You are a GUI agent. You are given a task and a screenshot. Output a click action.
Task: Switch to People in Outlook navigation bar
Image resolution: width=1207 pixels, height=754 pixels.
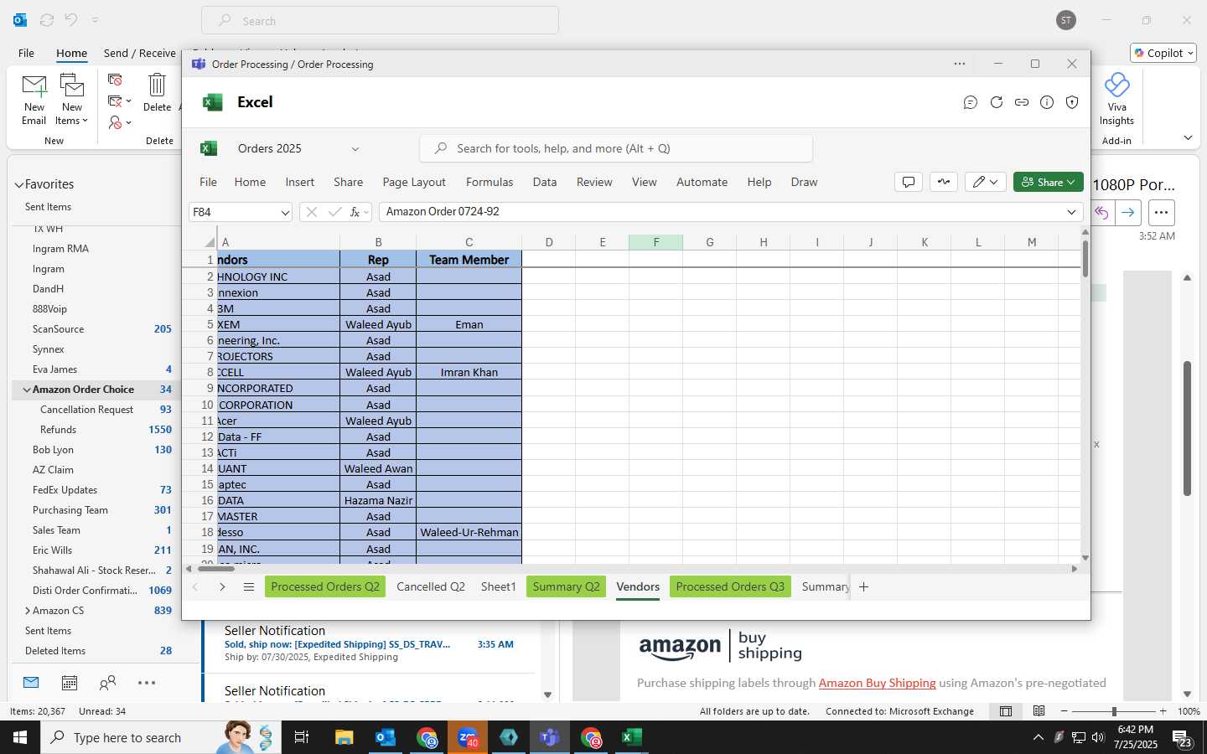(x=107, y=683)
